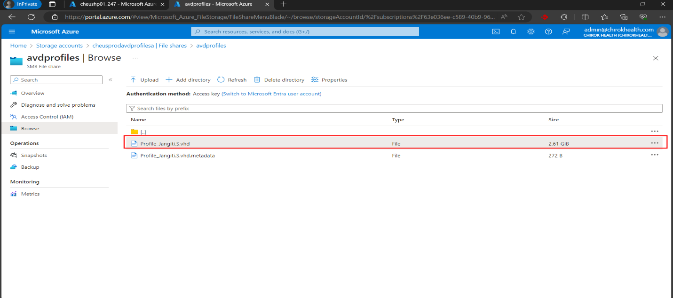Click the Size column header

554,120
